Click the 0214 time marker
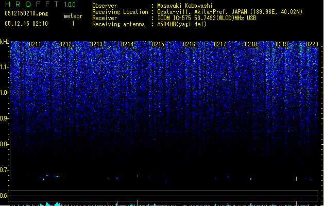 [127, 44]
